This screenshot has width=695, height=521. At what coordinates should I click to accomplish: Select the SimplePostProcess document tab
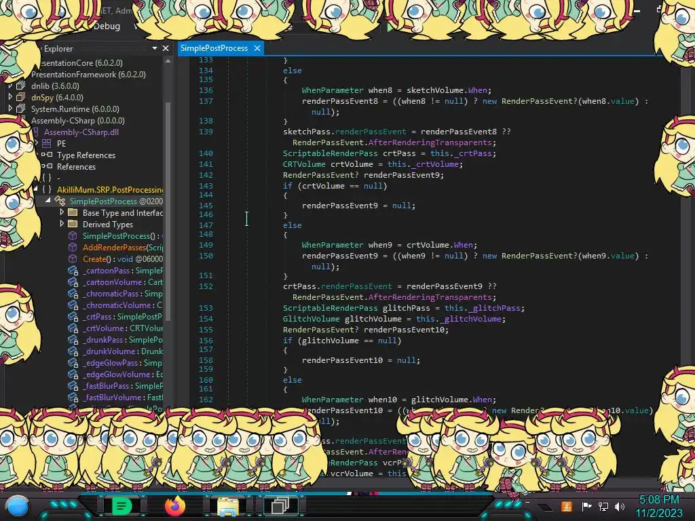click(214, 48)
